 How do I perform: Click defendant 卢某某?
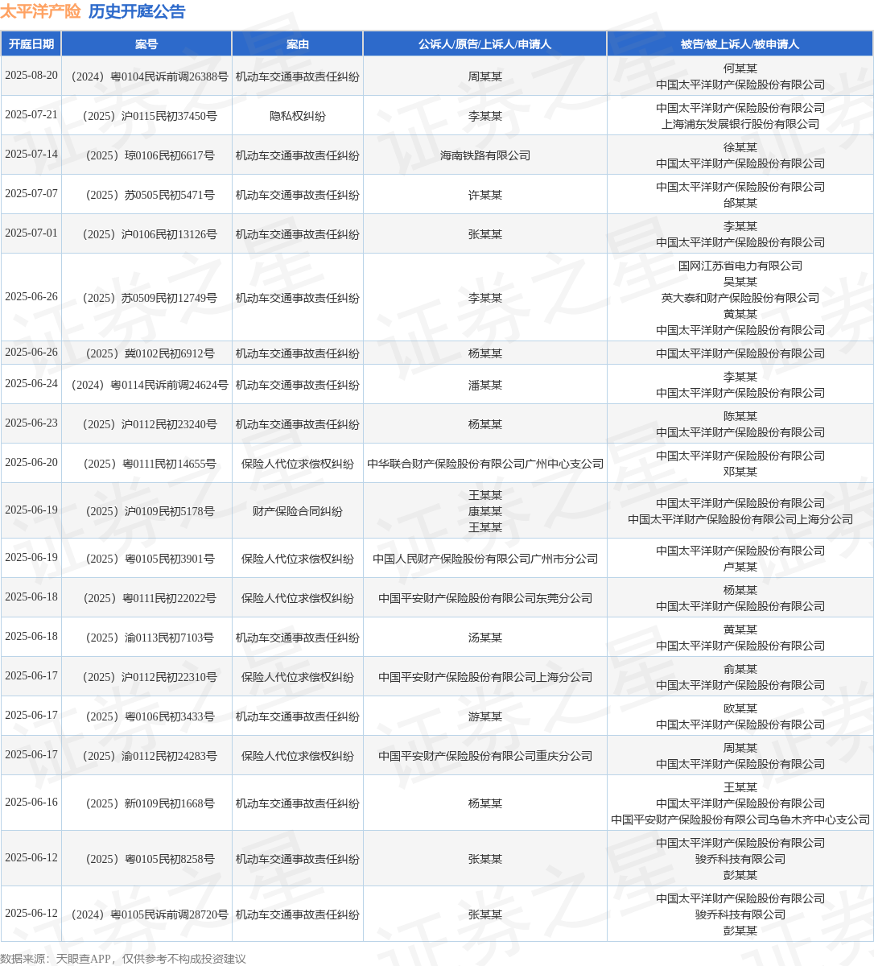click(740, 567)
